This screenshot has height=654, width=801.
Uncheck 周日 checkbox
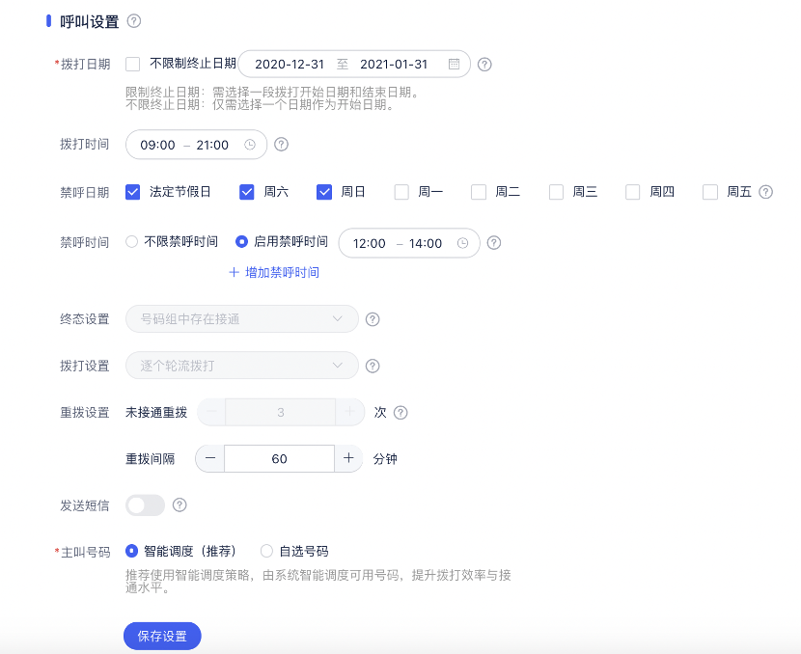coord(324,192)
